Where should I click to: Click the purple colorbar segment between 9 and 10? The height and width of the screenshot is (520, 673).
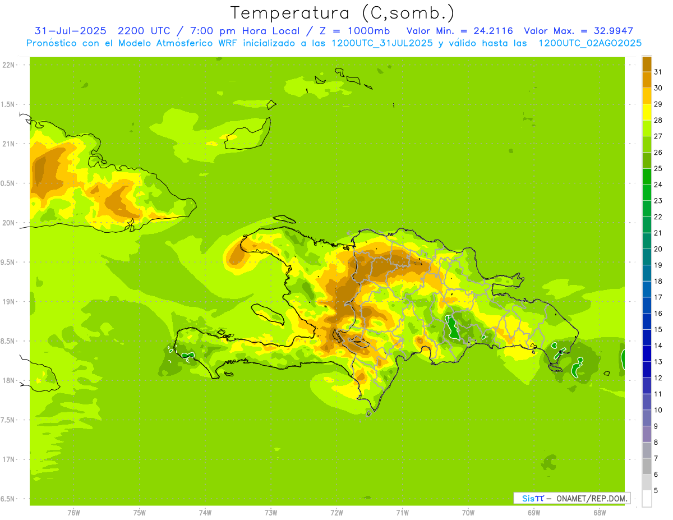pos(647,418)
